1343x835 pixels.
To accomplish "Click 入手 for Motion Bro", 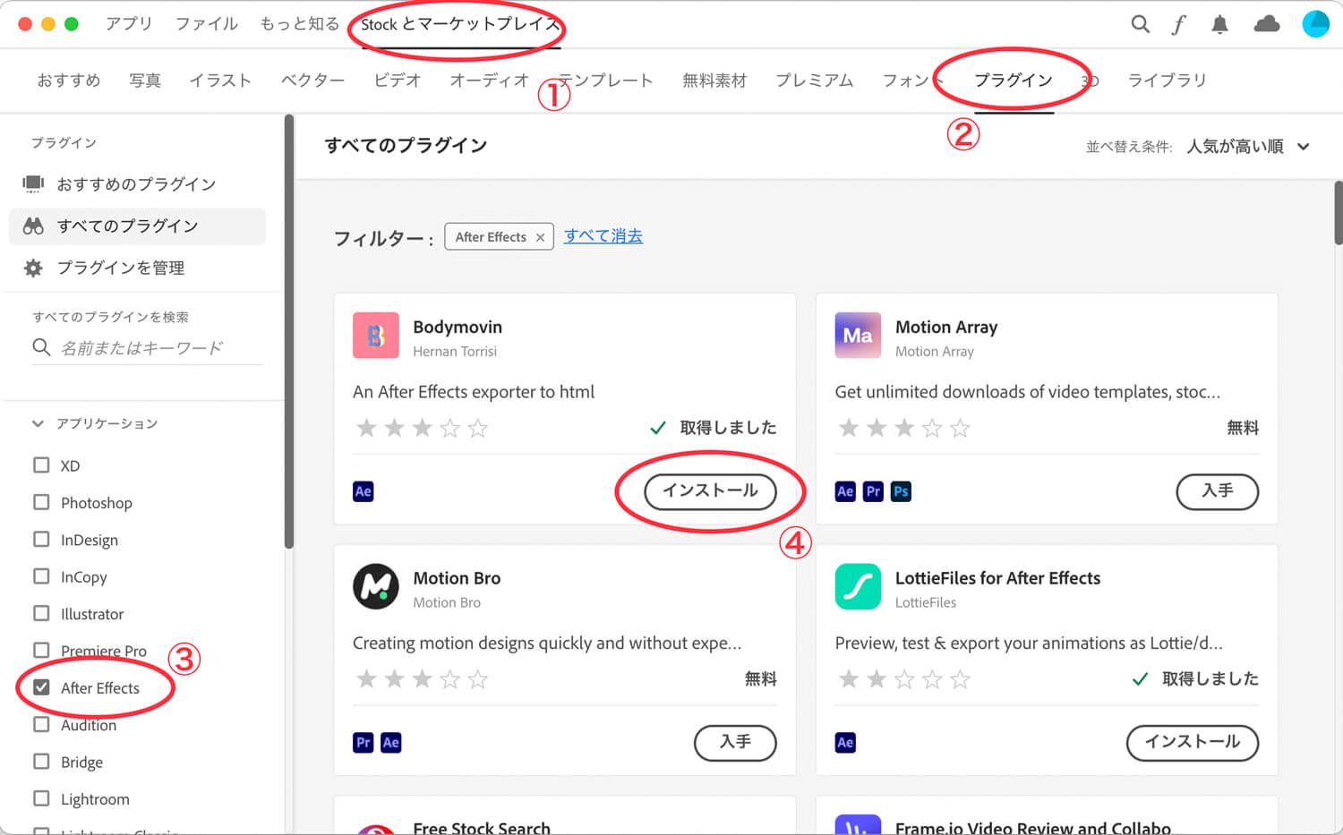I will [x=735, y=743].
